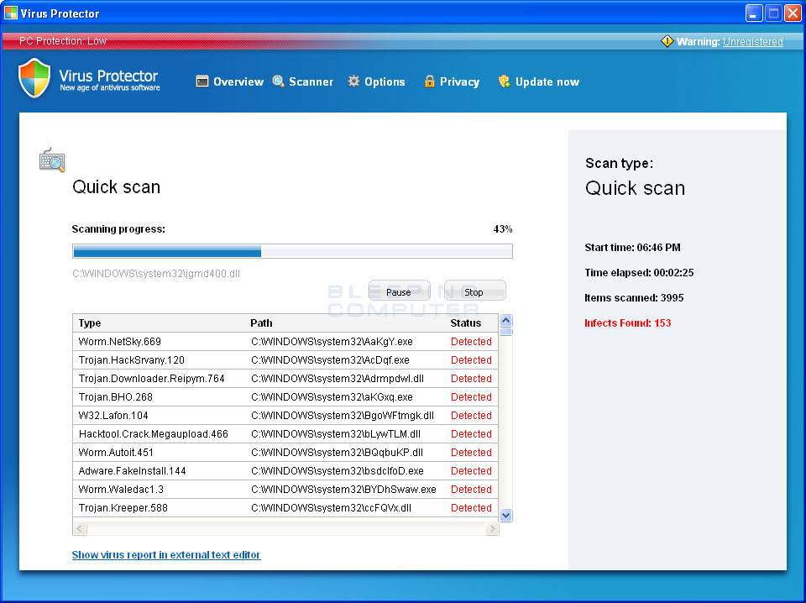Click the Update now shield icon
The height and width of the screenshot is (603, 806).
505,81
